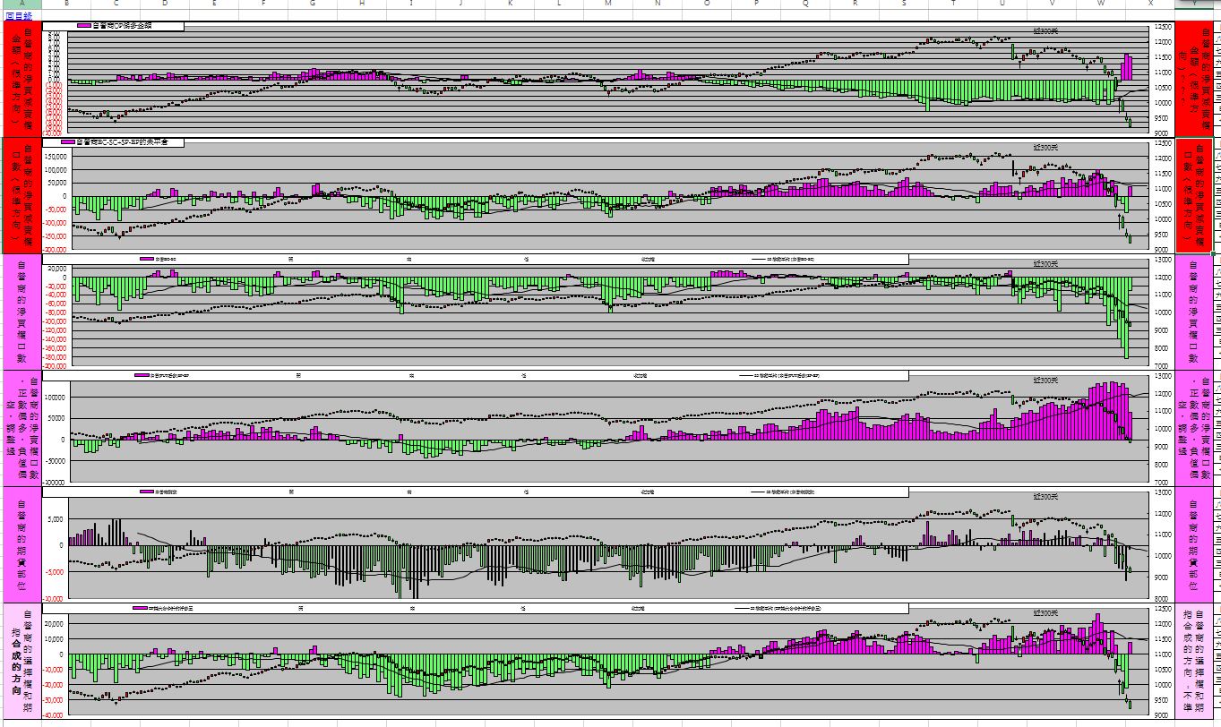Image resolution: width=1221 pixels, height=727 pixels.
Task: Select column O header
Action: click(707, 4)
